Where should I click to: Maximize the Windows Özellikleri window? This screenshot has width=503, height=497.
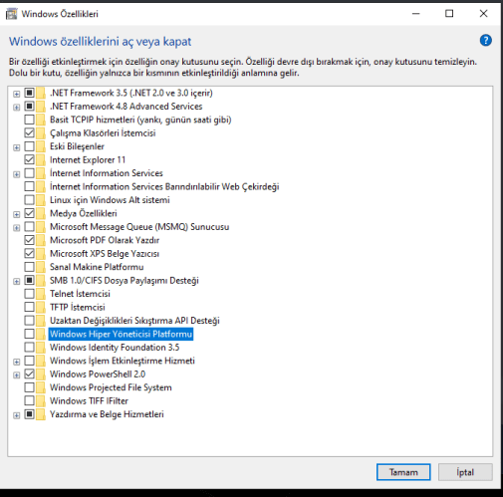tap(449, 14)
